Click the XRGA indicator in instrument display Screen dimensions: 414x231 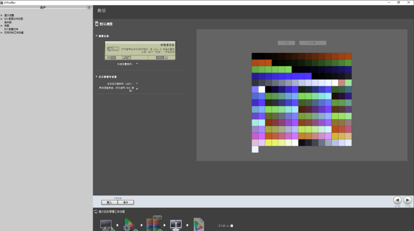[160, 57]
